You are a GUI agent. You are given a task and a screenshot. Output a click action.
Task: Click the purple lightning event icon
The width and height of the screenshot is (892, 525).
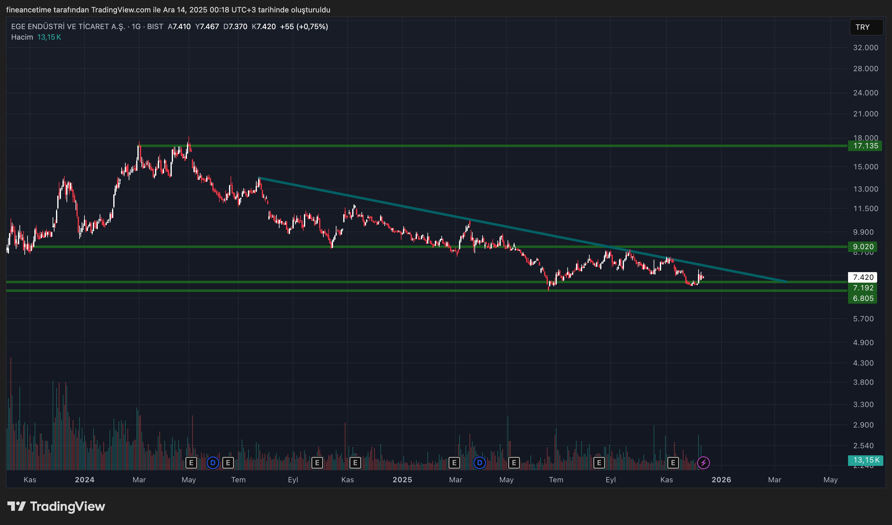tap(703, 462)
